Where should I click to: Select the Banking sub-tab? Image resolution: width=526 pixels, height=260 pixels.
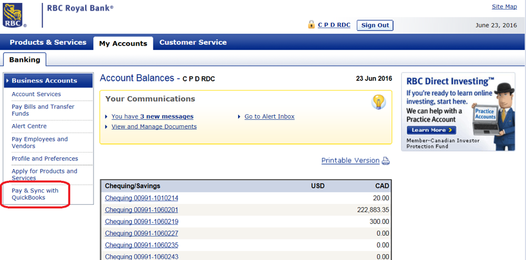pyautogui.click(x=24, y=60)
